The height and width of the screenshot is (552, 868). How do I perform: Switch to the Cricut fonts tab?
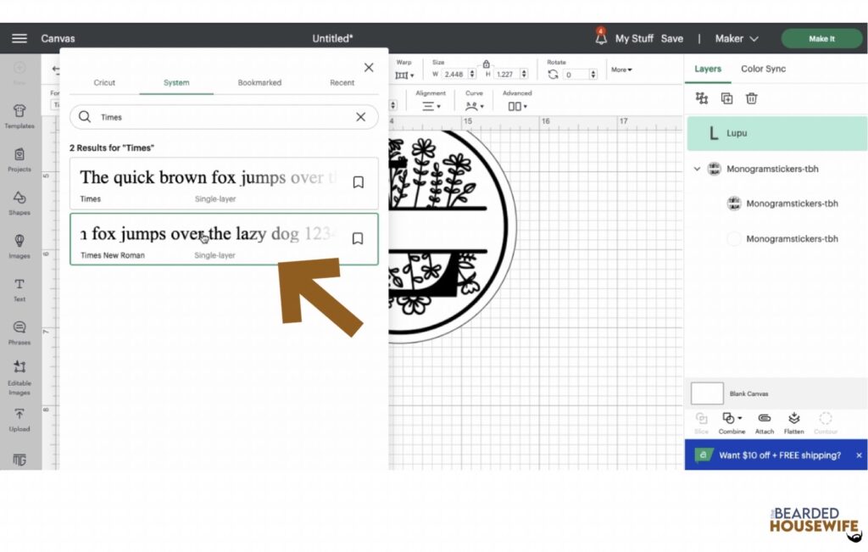(104, 82)
